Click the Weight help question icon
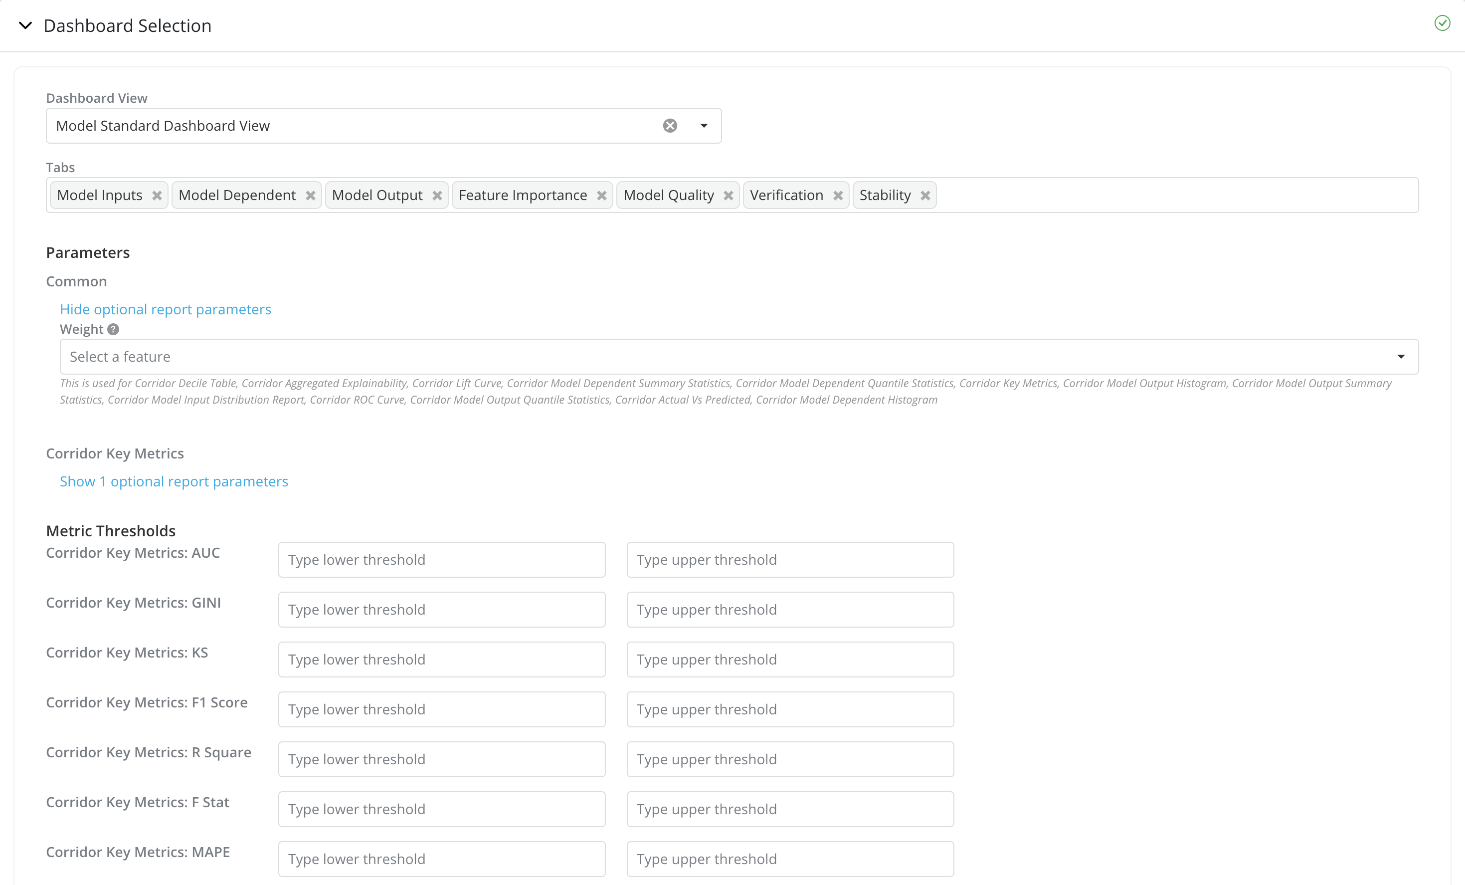 tap(114, 329)
